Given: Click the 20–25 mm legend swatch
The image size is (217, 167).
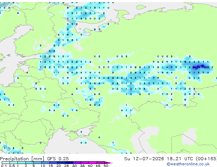Looking at the screenshot, I should click(61, 163).
